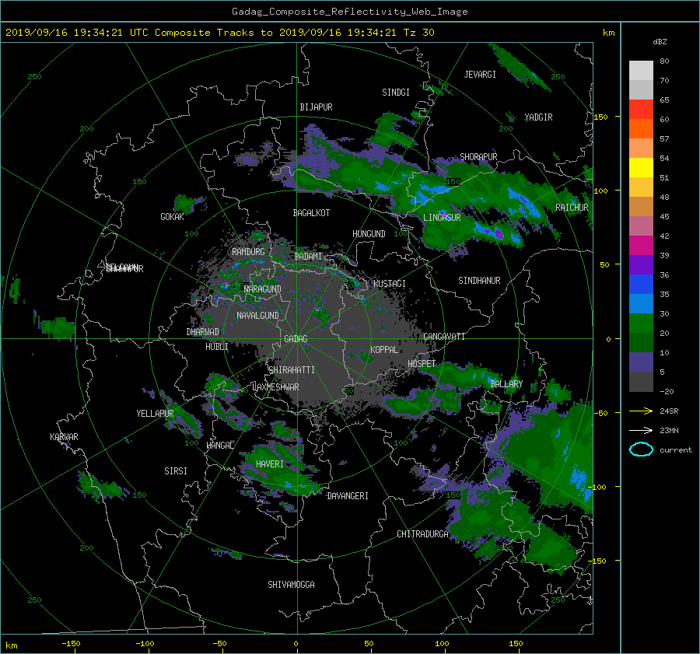Click the SHIRAHATTI city label

292,370
